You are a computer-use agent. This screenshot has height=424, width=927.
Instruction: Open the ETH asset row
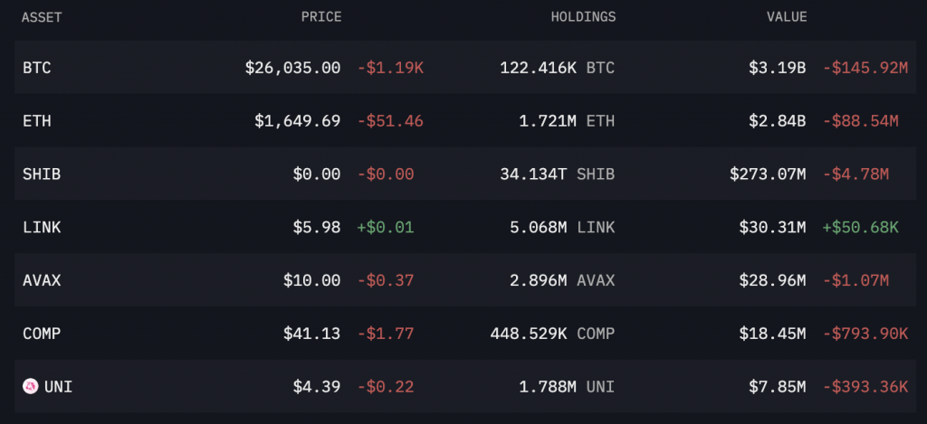pos(465,120)
